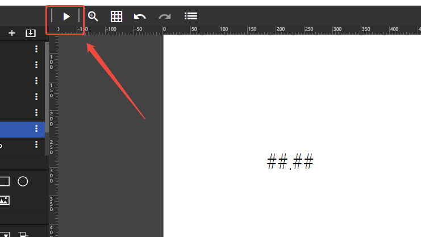Click the layer list vertical scrollbar
This screenshot has height=237, width=421.
click(47, 88)
